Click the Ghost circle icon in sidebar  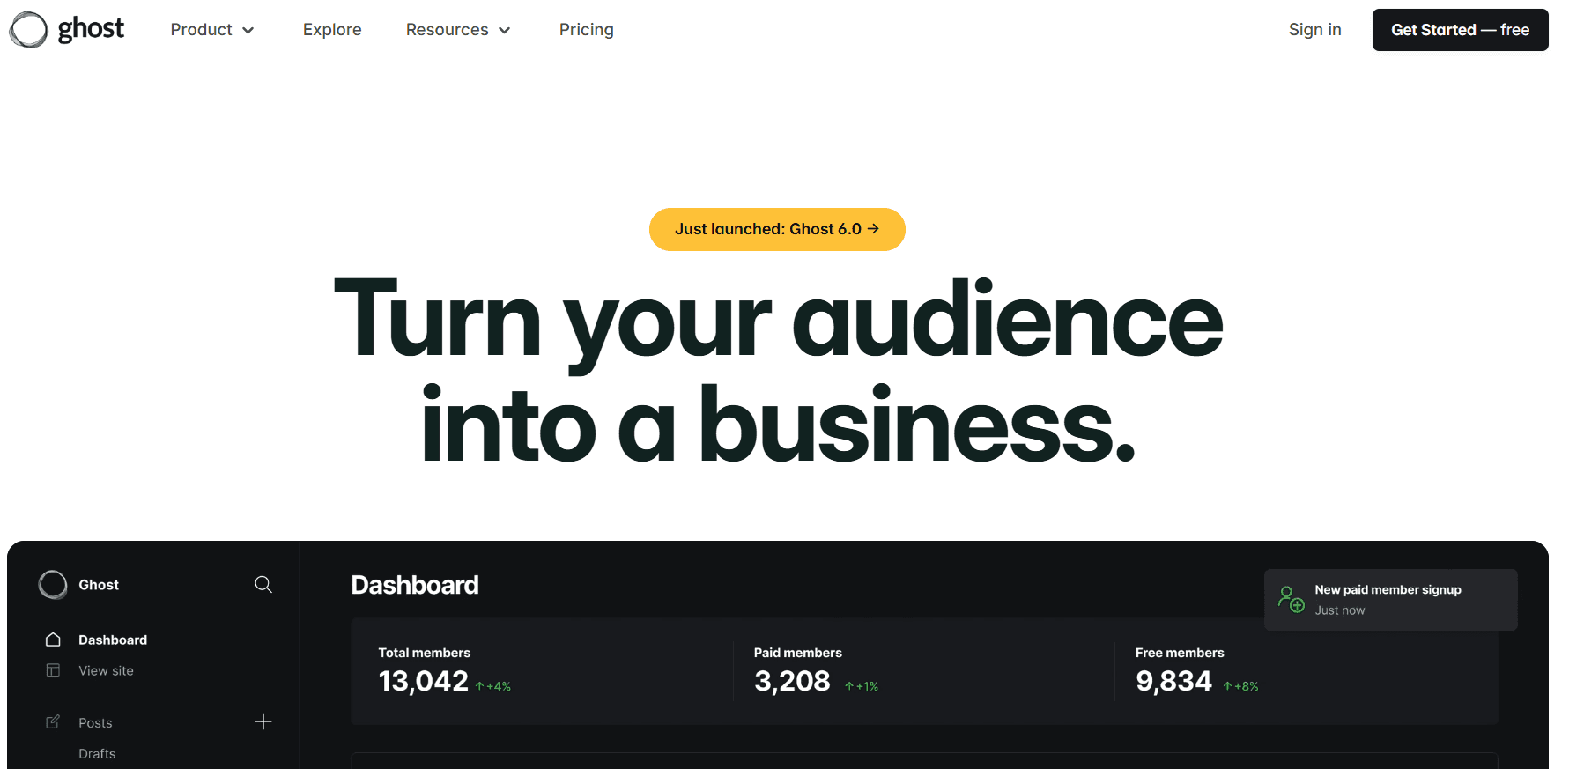coord(53,585)
